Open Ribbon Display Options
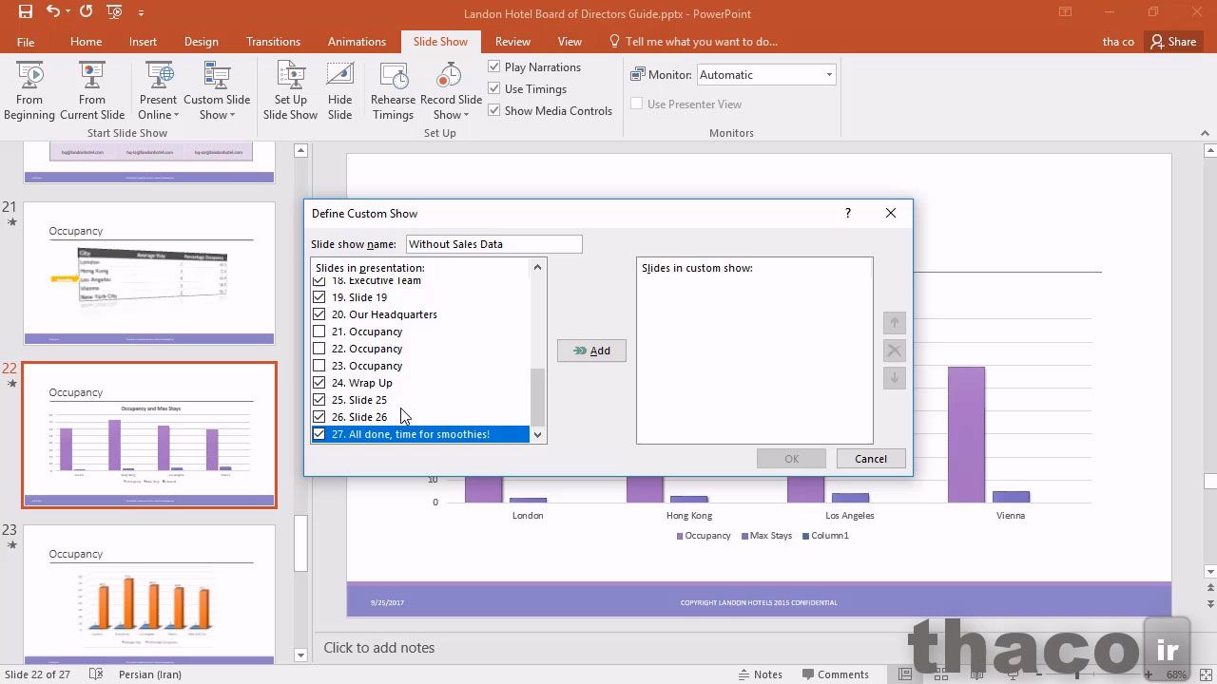The image size is (1217, 684). coord(1064,12)
